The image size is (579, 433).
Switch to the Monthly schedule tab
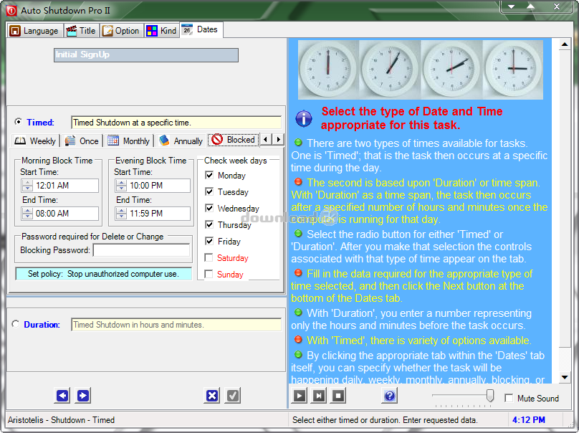pos(129,141)
